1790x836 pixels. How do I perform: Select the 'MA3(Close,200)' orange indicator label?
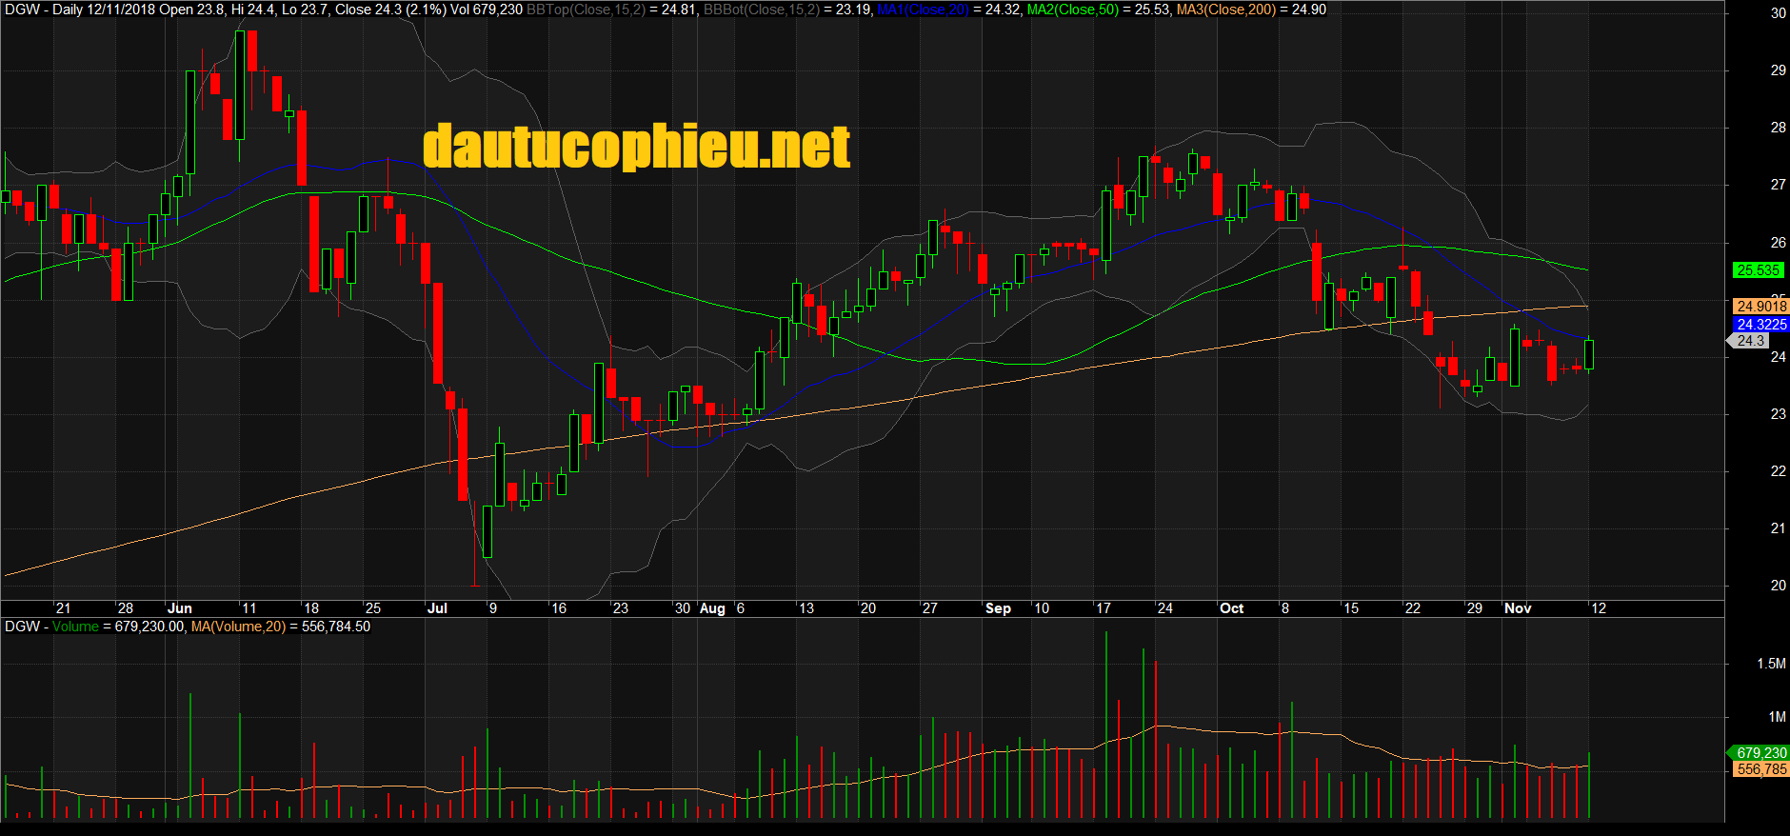click(1225, 10)
